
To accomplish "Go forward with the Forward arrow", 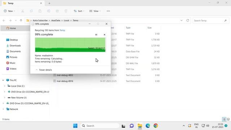I will pyautogui.click(x=10, y=21).
